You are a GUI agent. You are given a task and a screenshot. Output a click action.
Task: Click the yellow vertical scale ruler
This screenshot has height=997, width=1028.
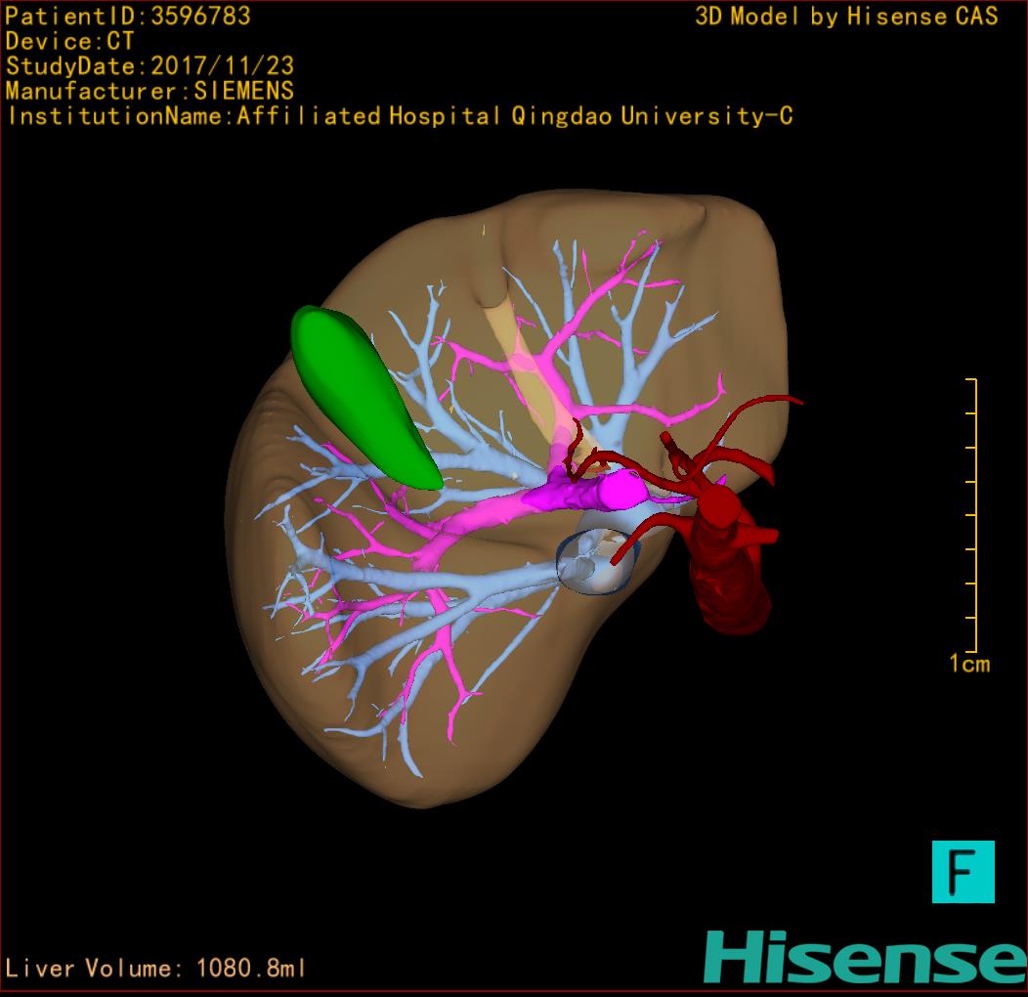[973, 515]
